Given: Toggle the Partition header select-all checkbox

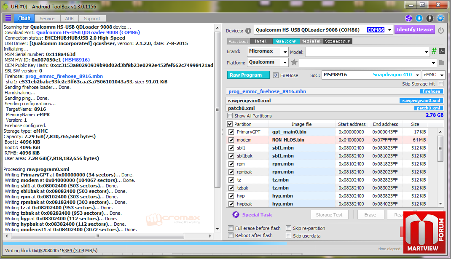Looking at the screenshot, I should pos(230,124).
